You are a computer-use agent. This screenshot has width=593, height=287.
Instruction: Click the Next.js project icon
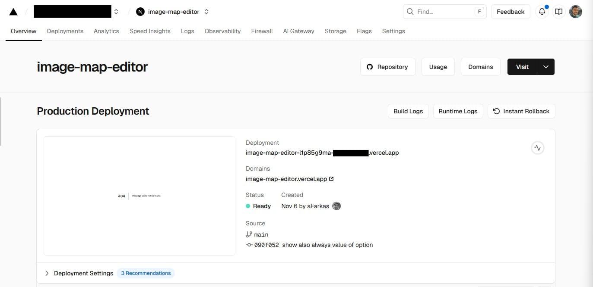[x=140, y=12]
